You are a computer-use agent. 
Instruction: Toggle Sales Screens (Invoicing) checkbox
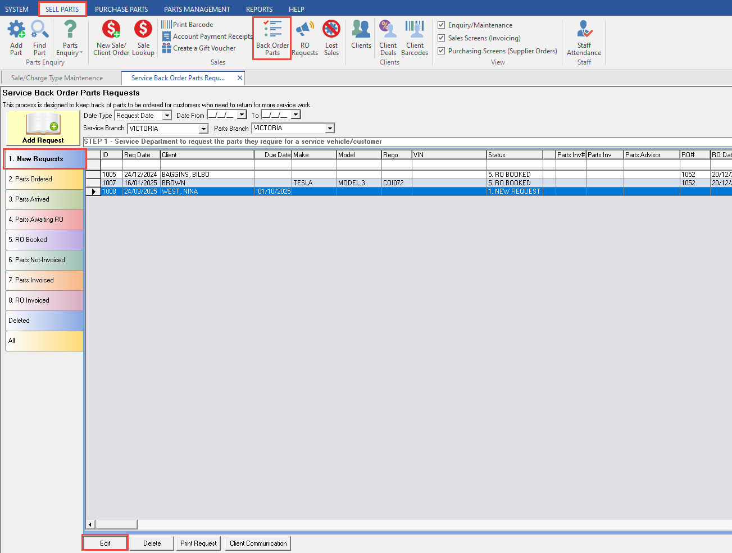point(442,38)
